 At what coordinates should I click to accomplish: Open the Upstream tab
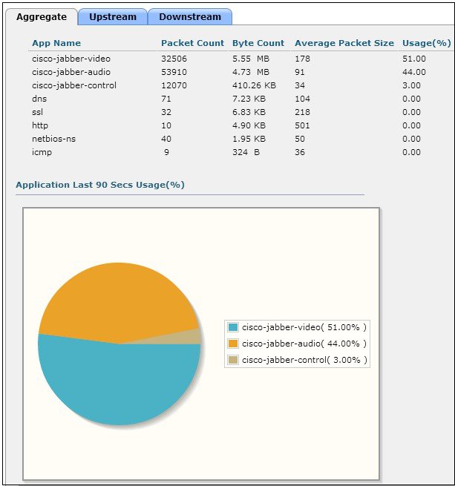[113, 17]
